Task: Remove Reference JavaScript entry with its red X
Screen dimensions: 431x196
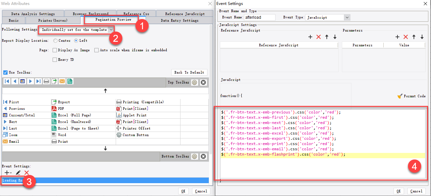Action: point(319,37)
